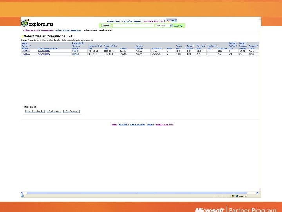The image size is (282, 212).
Task: Open the my profile link in top navigation
Action: tap(127, 22)
